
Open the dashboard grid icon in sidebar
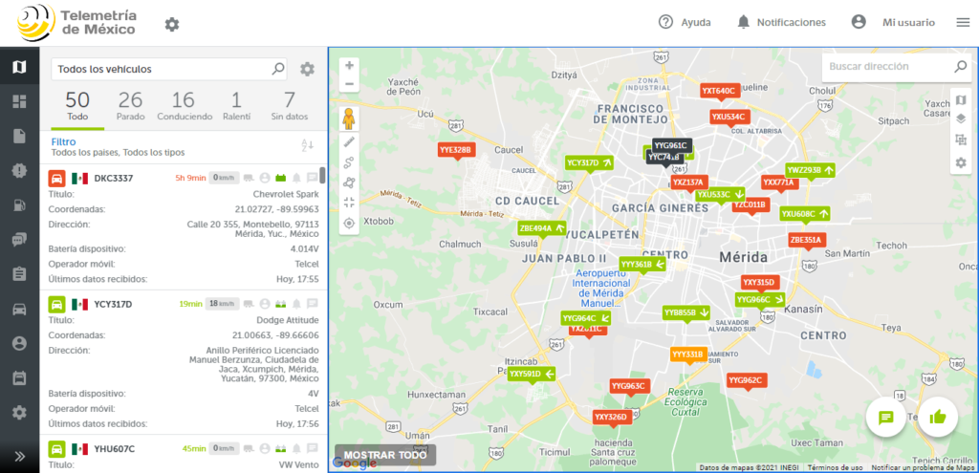(19, 101)
